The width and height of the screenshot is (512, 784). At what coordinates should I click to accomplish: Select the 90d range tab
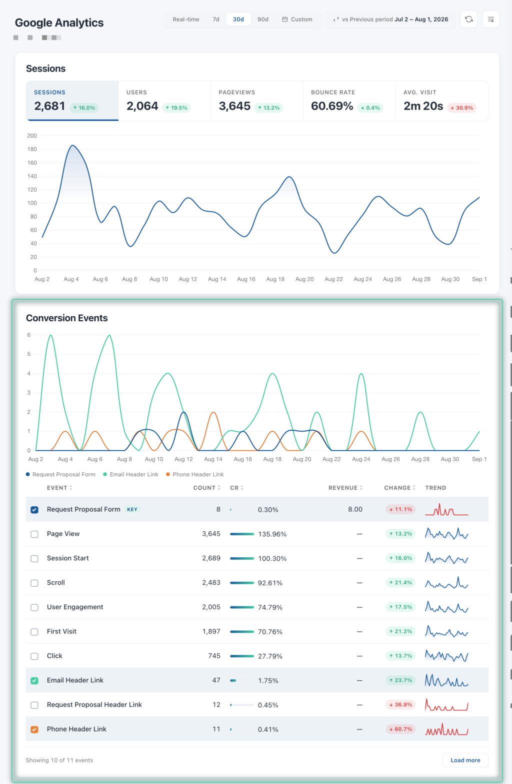tap(263, 20)
